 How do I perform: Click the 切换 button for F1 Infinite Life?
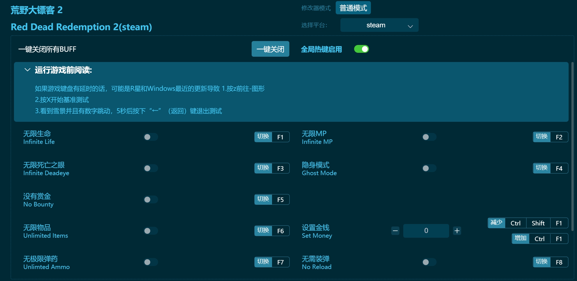coord(263,137)
